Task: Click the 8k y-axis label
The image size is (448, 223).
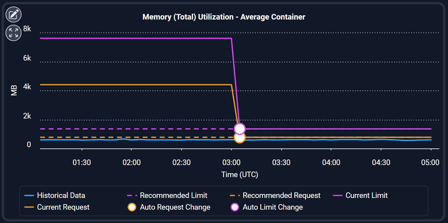Action: pyautogui.click(x=27, y=29)
